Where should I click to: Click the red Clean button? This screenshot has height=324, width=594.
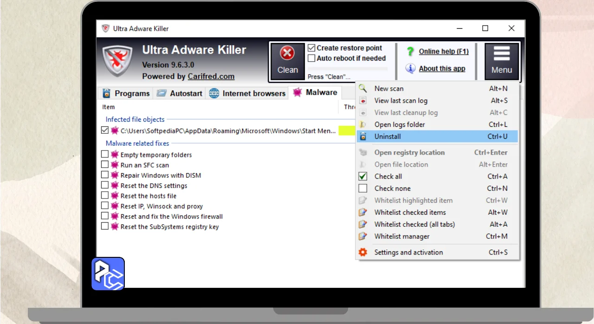click(287, 62)
